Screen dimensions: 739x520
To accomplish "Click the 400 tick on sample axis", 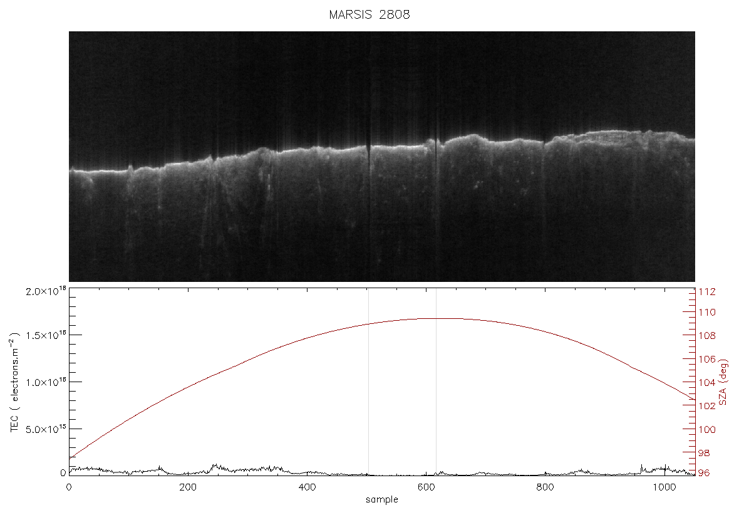I will (307, 487).
